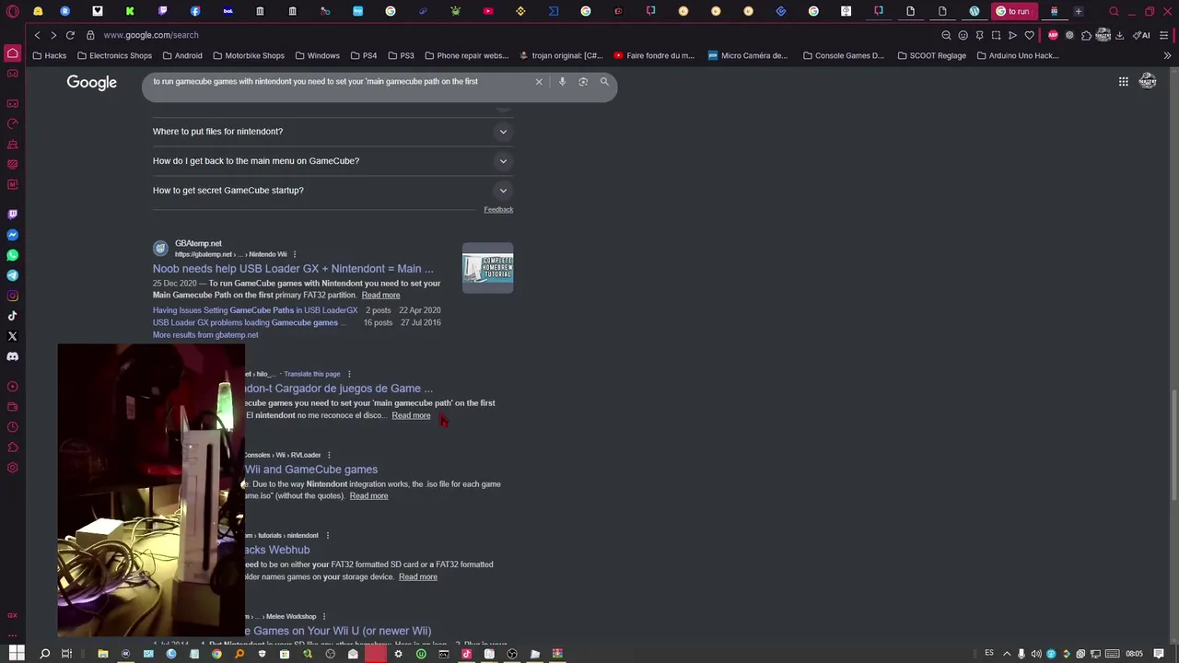Search by image with Google Lens
The image size is (1179, 663).
583,82
